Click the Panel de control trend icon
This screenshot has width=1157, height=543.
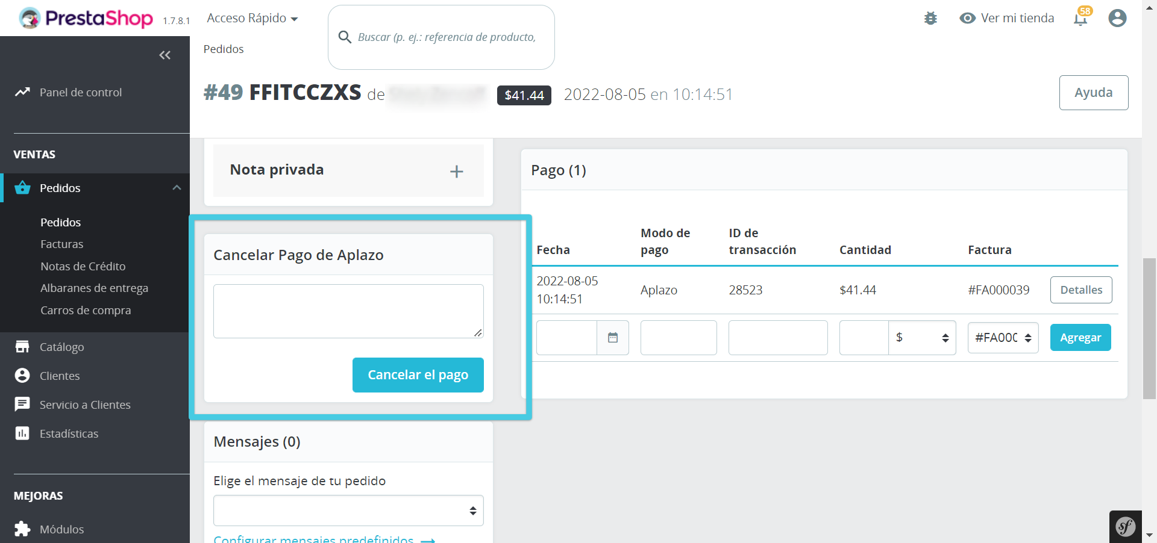point(22,92)
